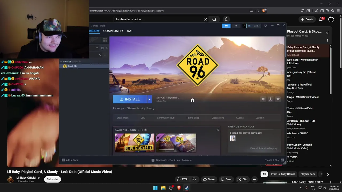Open the Road 96 Store Page tab
This screenshot has height=192, width=342.
click(123, 118)
